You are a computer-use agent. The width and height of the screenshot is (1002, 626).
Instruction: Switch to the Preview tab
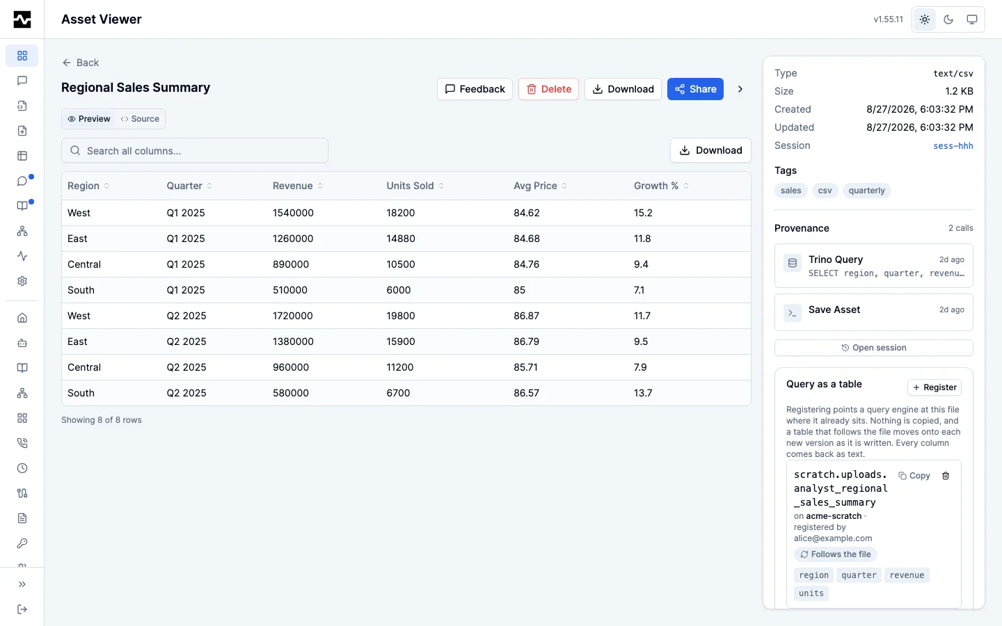[89, 119]
